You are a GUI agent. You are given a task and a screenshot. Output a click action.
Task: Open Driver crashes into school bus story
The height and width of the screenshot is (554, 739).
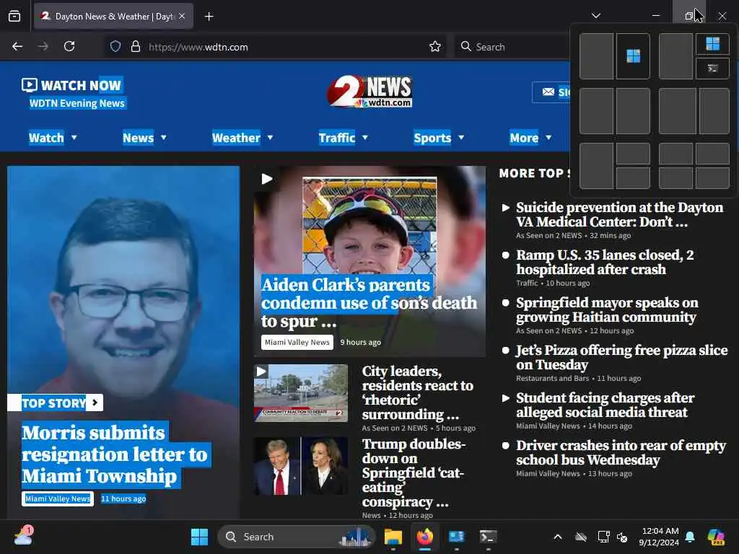(621, 452)
